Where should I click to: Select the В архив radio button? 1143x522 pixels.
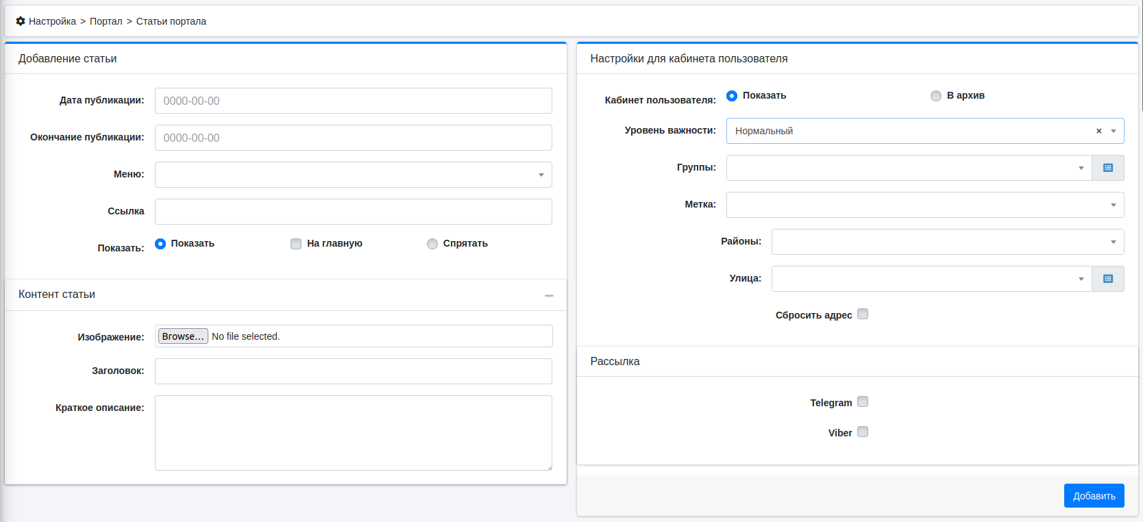(x=936, y=96)
